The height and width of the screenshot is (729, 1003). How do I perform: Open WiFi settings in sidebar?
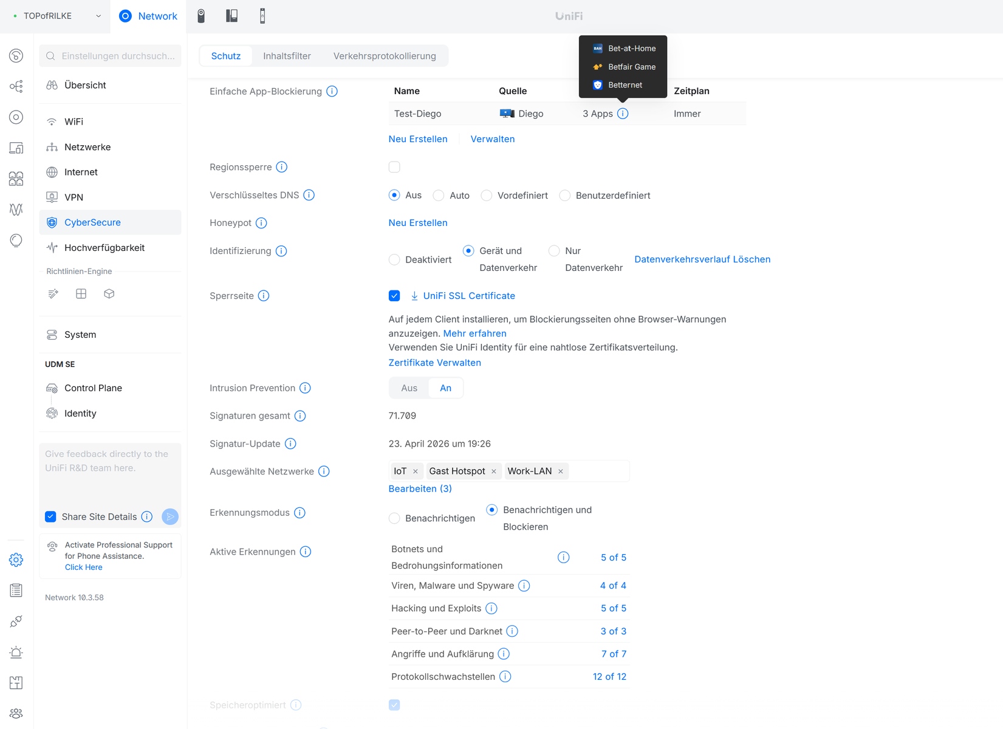coord(110,122)
